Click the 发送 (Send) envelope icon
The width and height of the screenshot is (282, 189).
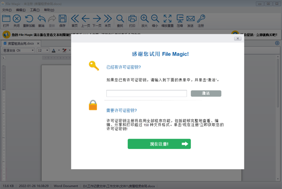(x=190, y=20)
